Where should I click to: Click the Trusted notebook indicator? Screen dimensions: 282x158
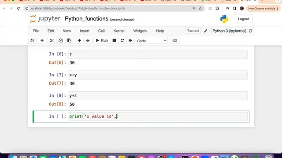click(x=193, y=31)
